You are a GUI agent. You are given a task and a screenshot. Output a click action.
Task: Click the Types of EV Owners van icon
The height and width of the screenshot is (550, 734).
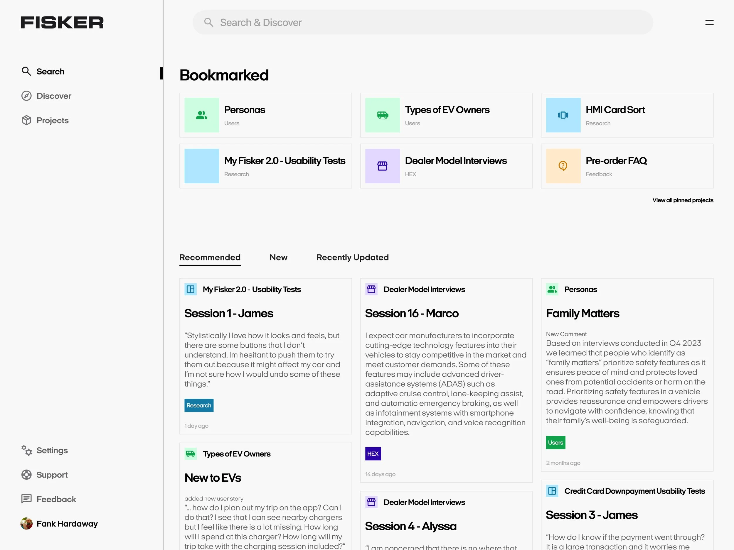click(x=382, y=115)
